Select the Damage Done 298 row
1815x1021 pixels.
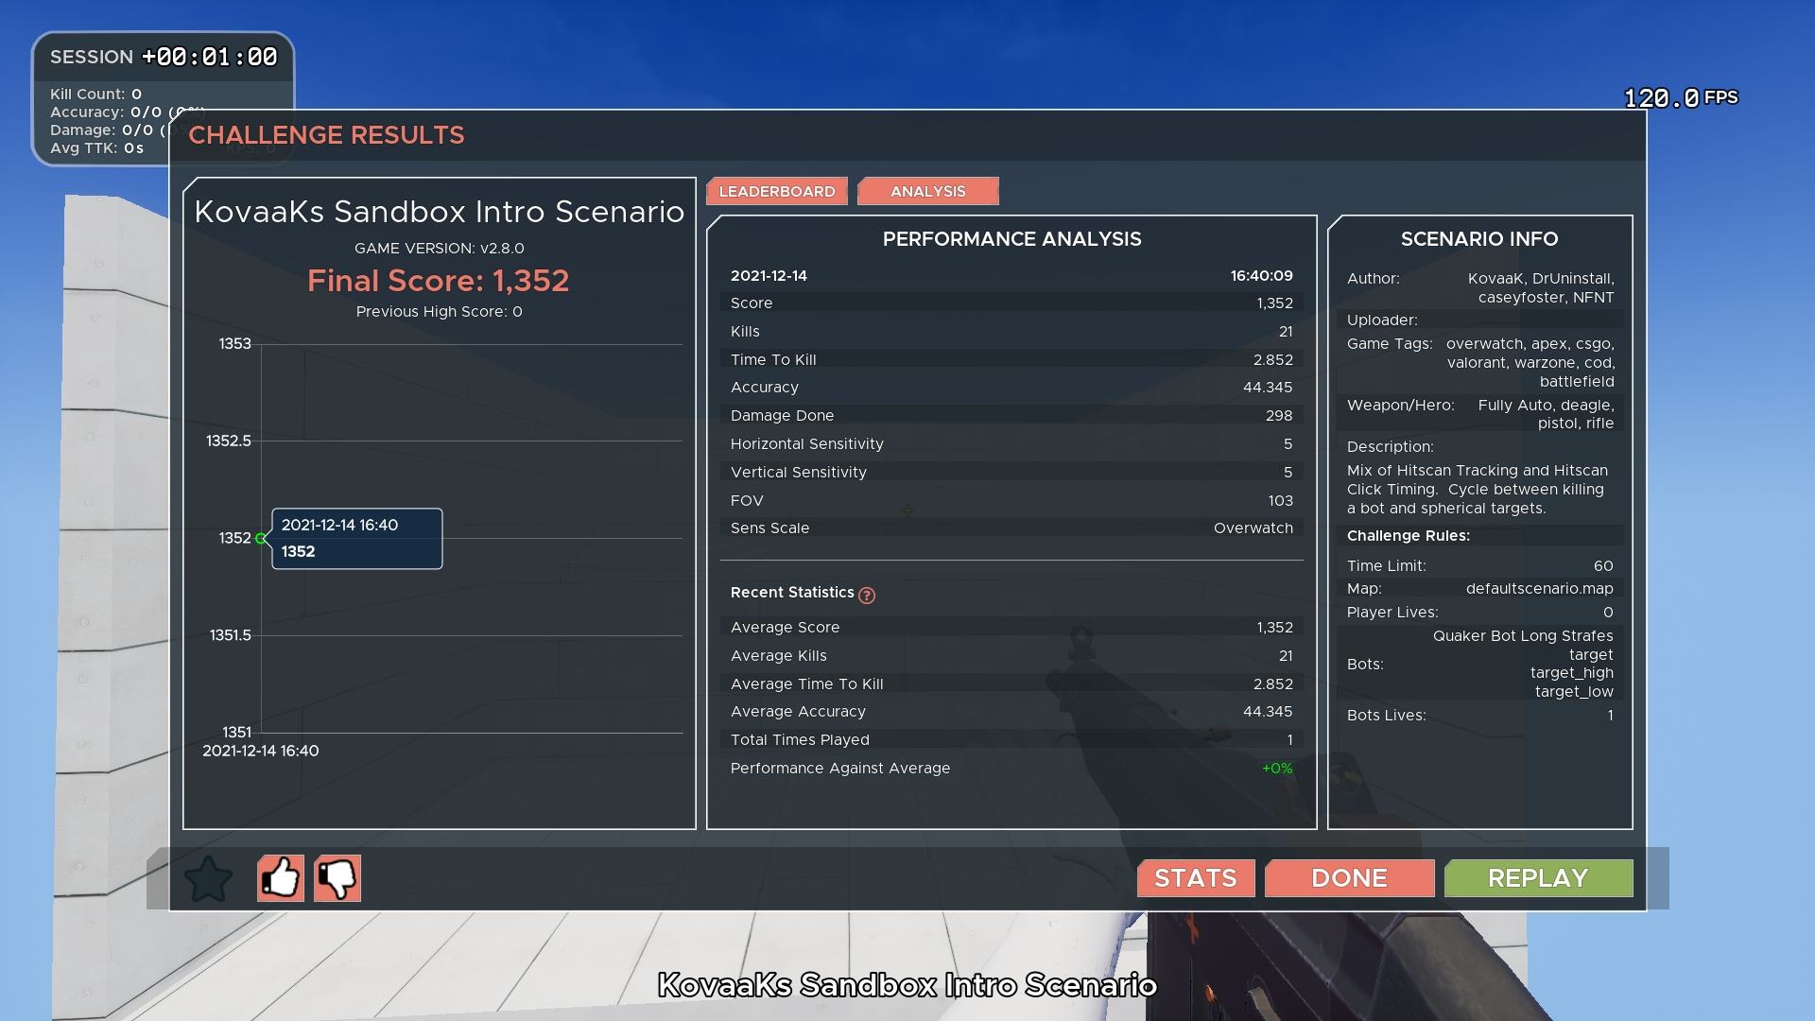pyautogui.click(x=1011, y=416)
